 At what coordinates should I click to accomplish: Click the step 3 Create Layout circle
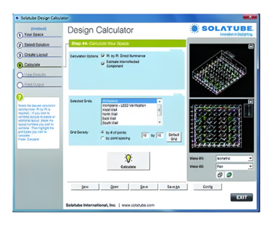point(20,55)
